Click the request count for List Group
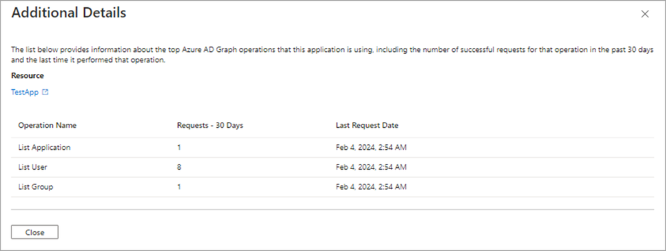Image resolution: width=666 pixels, height=251 pixels. pyautogui.click(x=179, y=186)
